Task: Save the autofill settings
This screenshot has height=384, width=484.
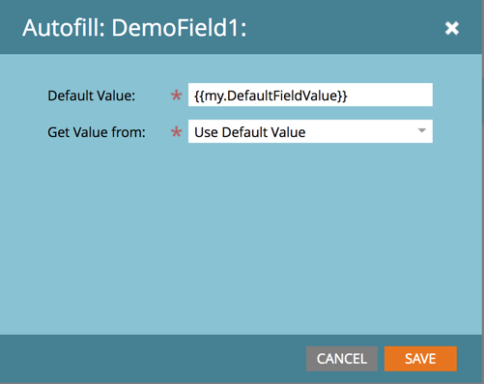Action: pyautogui.click(x=420, y=359)
